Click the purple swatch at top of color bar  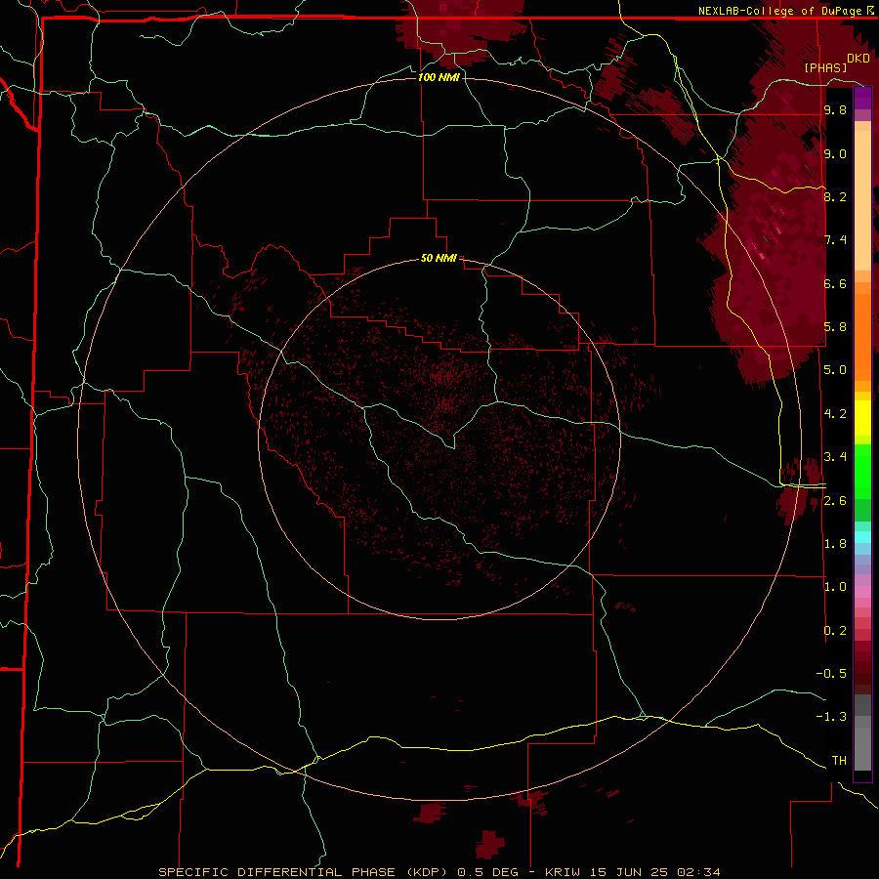coord(862,98)
